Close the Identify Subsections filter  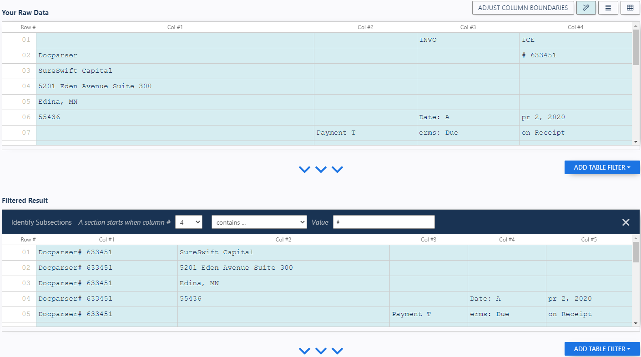(x=626, y=222)
